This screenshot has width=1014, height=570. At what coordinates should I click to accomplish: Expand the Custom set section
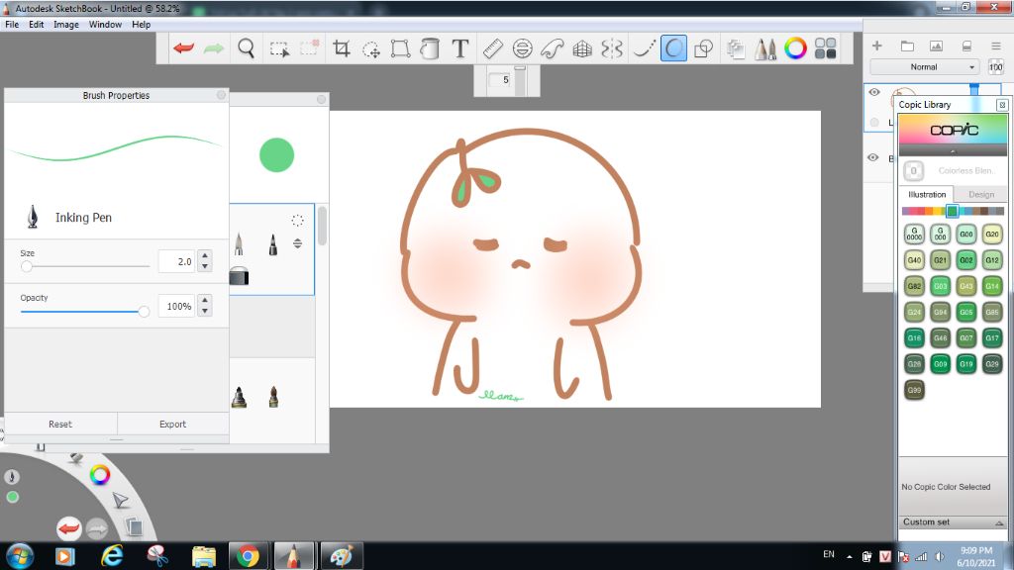point(953,522)
